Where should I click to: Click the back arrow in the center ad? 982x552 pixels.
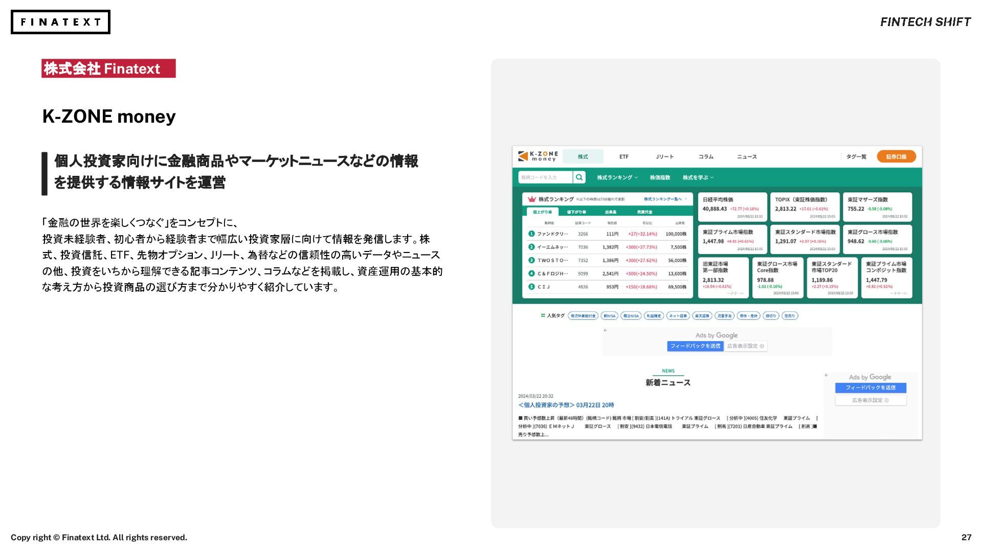coord(606,331)
